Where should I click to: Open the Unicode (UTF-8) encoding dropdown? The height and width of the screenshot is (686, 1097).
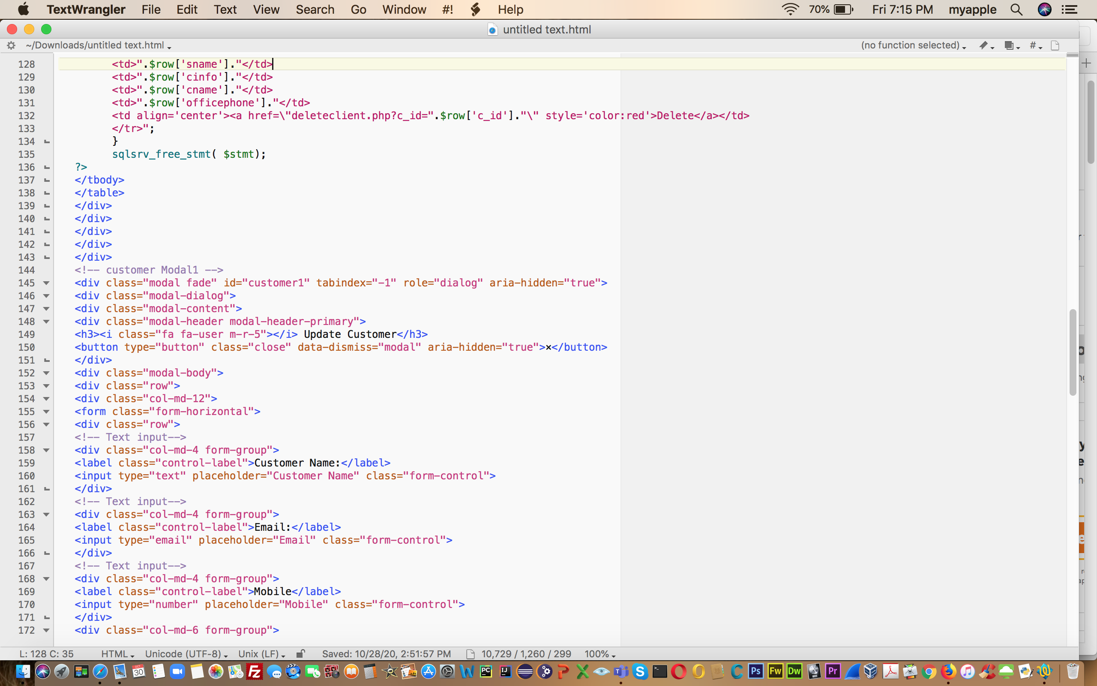pyautogui.click(x=186, y=654)
